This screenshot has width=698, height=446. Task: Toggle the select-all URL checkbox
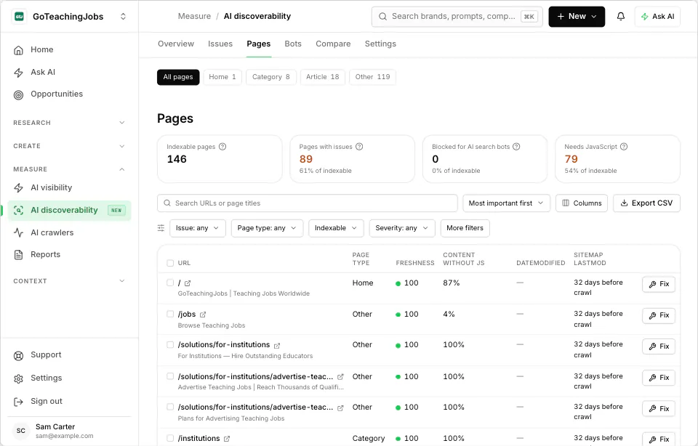pyautogui.click(x=170, y=263)
